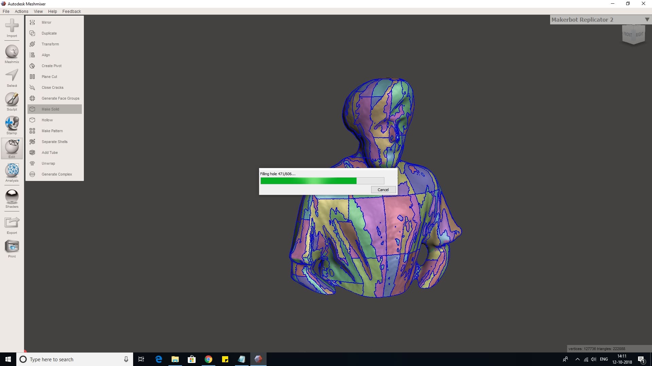Open the Microsoft Store from taskbar
652x366 pixels.
point(192,359)
